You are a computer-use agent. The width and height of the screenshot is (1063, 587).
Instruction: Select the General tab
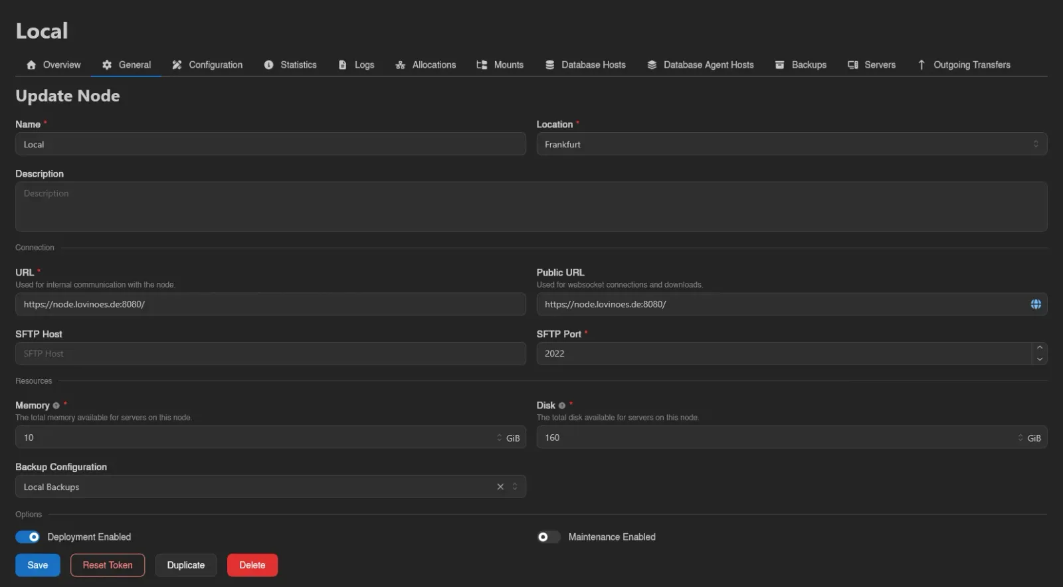tap(127, 65)
